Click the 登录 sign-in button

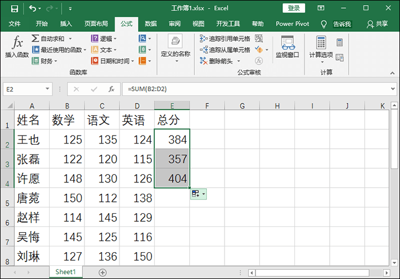(x=294, y=8)
